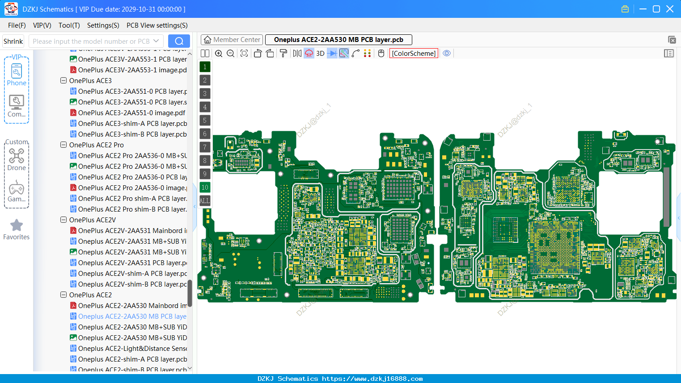681x383 pixels.
Task: Click the Shrink button
Action: click(x=13, y=41)
